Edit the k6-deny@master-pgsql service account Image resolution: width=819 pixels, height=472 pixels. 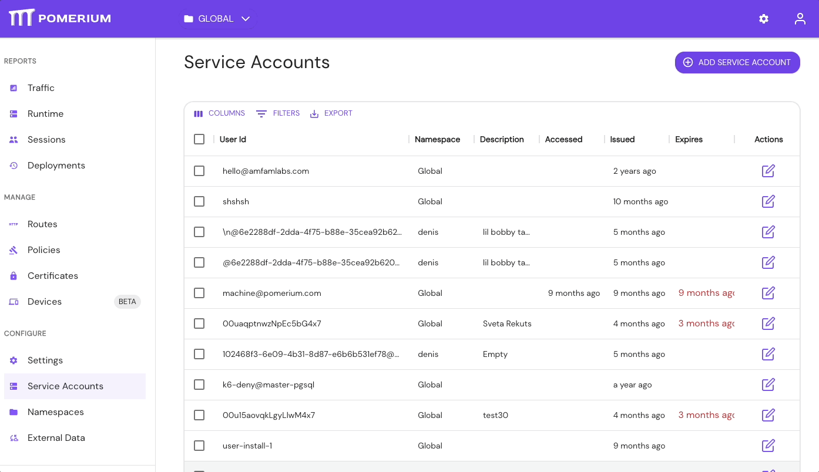pyautogui.click(x=768, y=385)
